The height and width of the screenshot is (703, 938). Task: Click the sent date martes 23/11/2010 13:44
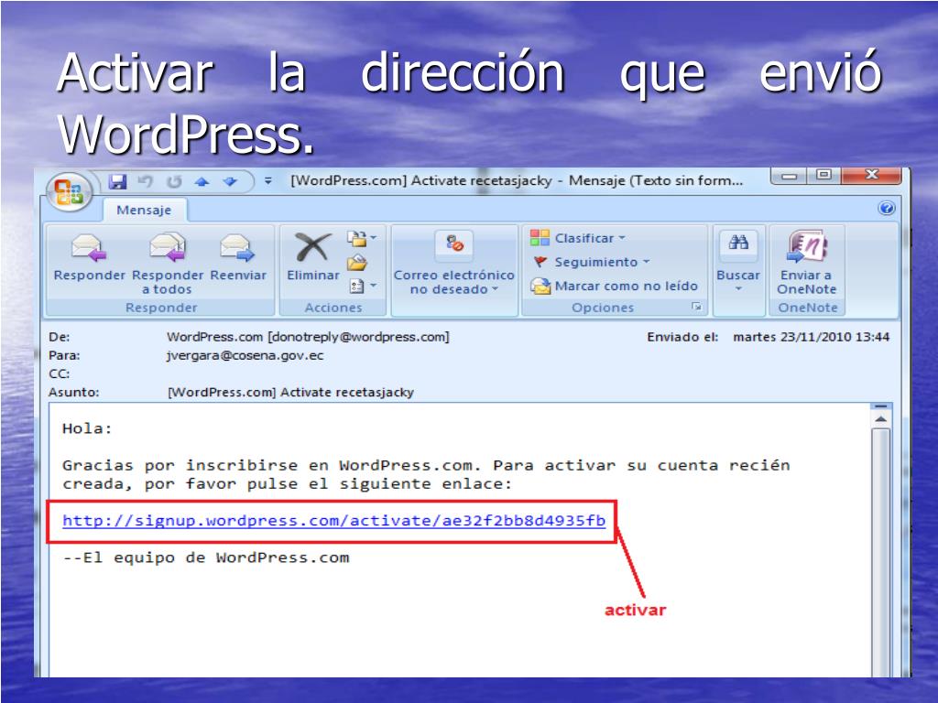click(812, 337)
